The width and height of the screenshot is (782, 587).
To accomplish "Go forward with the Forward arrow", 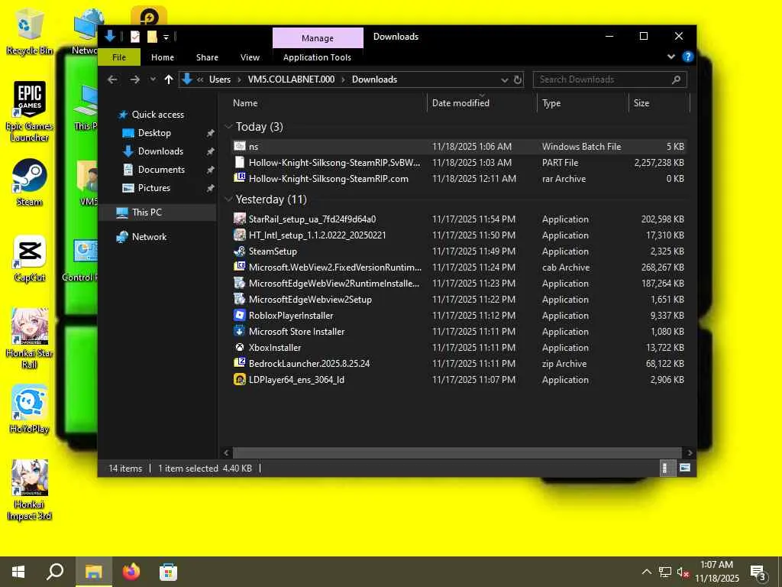I will point(134,79).
